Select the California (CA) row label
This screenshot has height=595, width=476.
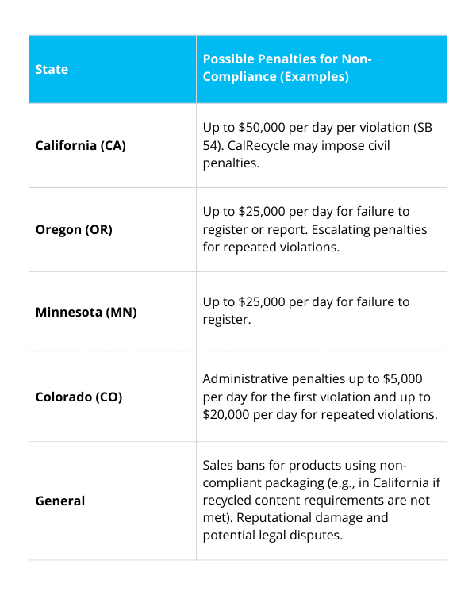[x=81, y=146]
